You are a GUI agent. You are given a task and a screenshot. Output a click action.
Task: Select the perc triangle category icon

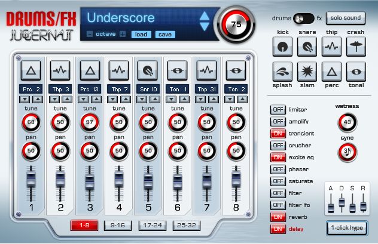331,72
